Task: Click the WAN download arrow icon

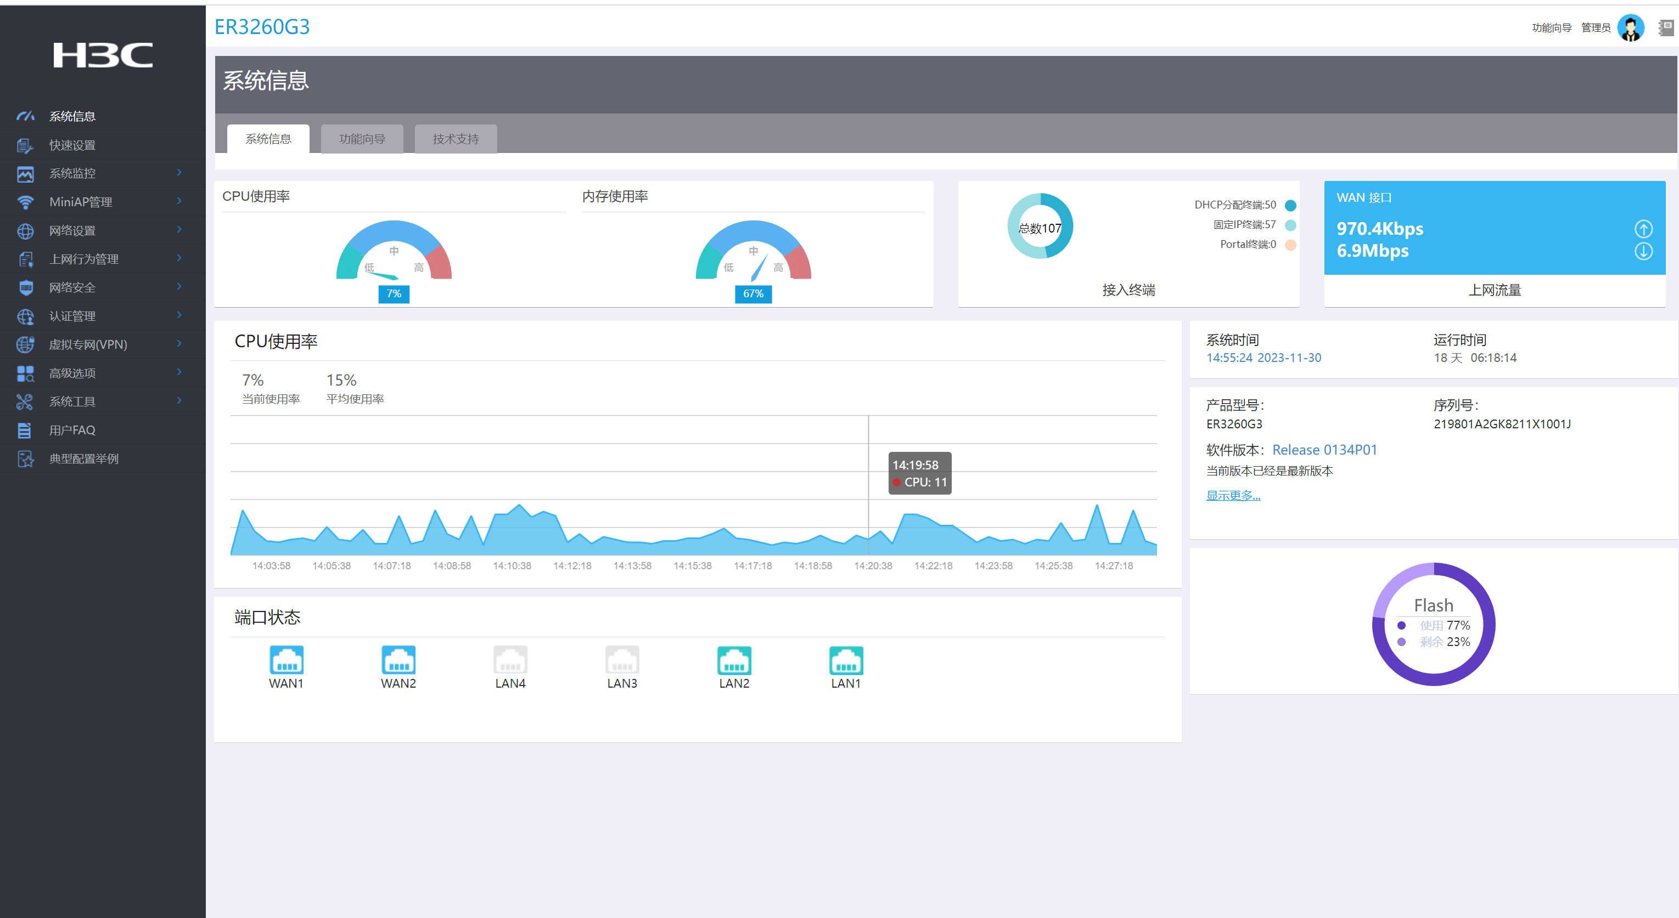Action: [x=1643, y=251]
